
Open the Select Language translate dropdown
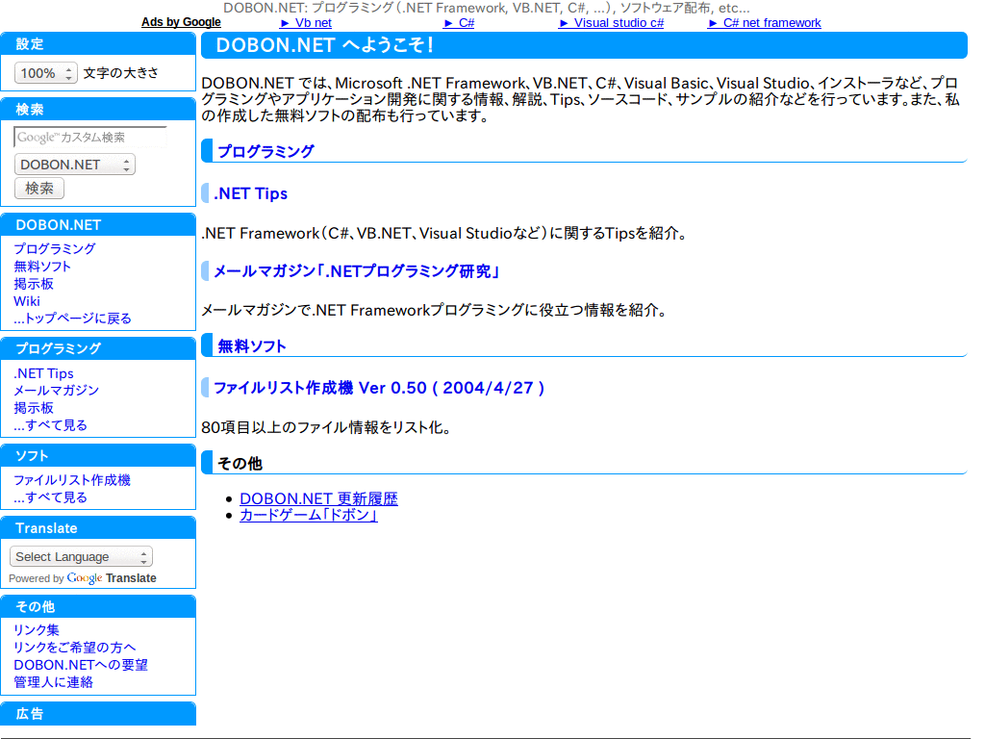coord(81,557)
